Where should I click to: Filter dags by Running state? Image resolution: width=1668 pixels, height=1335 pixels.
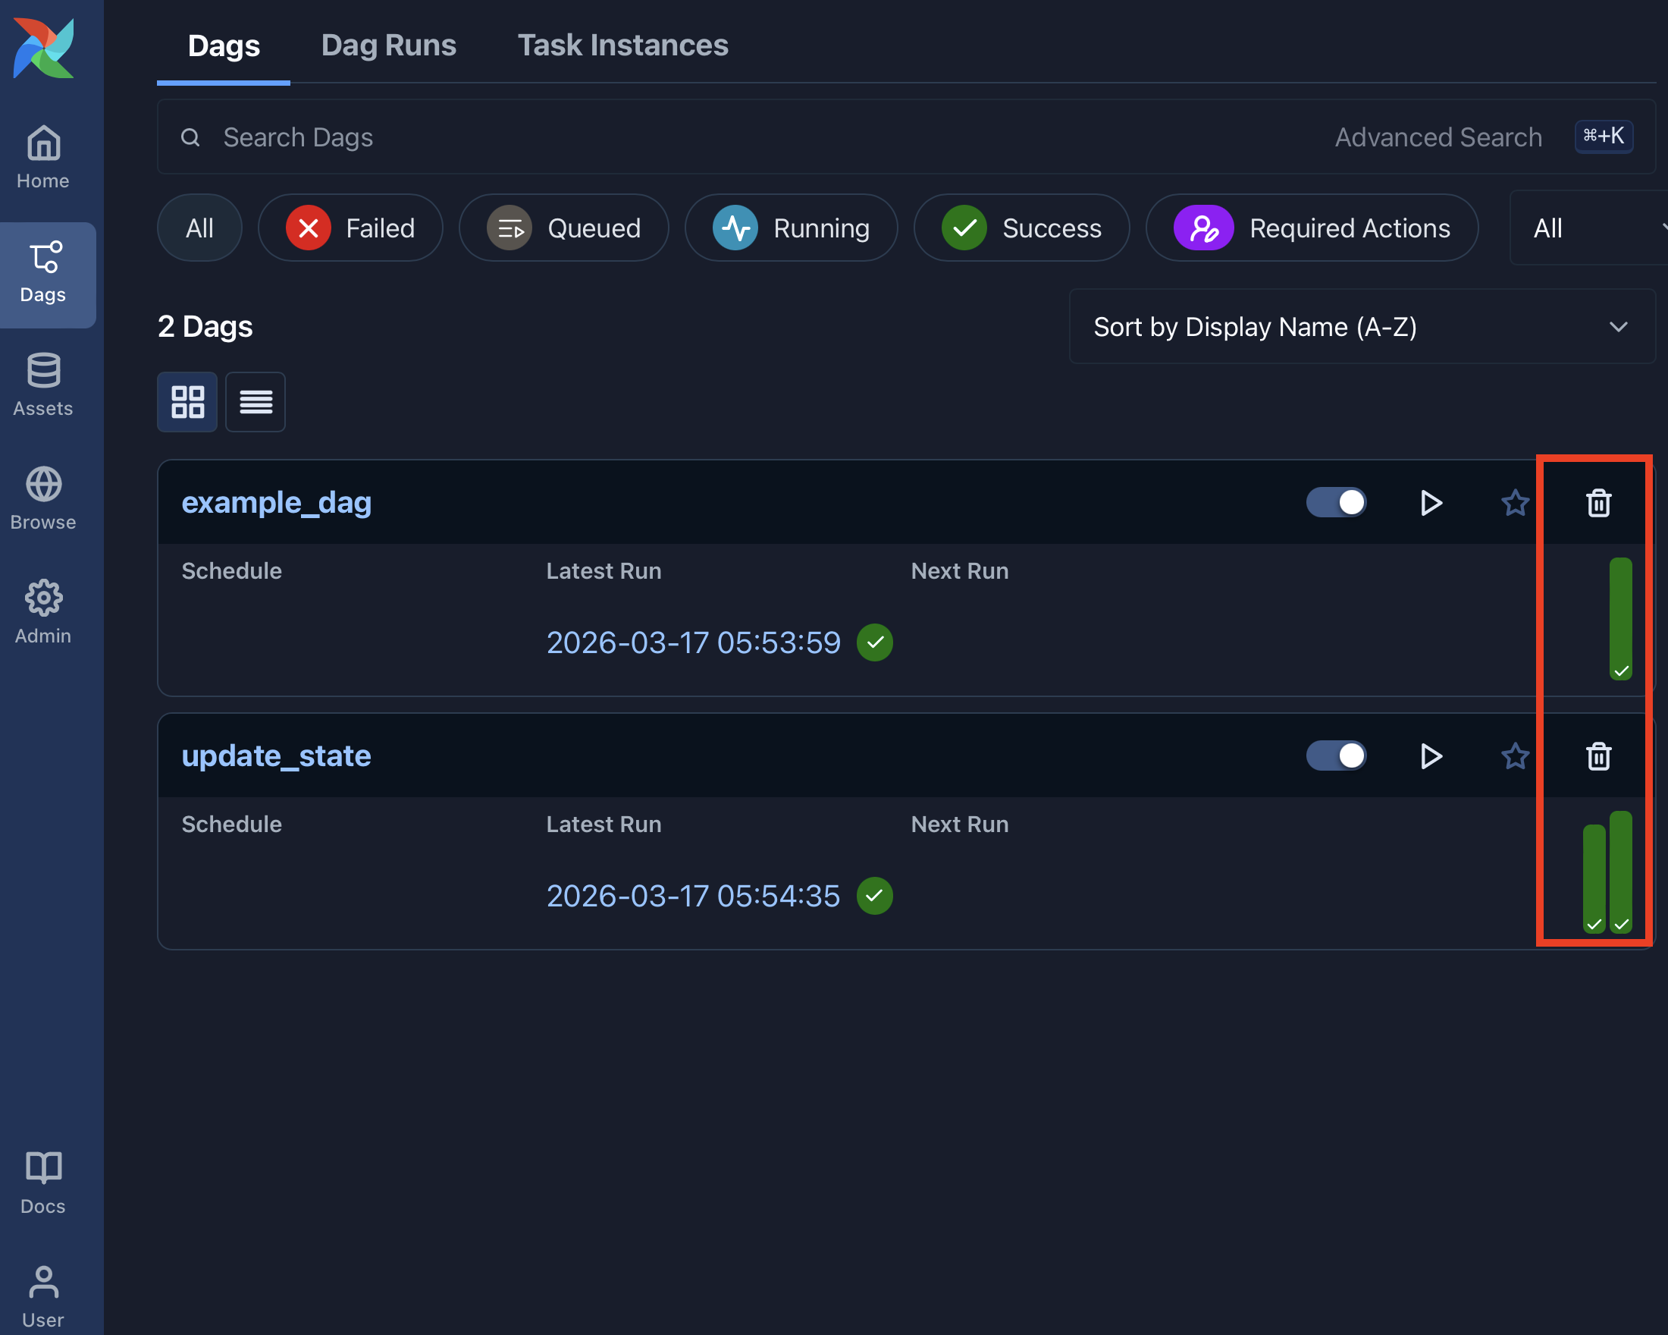tap(792, 228)
